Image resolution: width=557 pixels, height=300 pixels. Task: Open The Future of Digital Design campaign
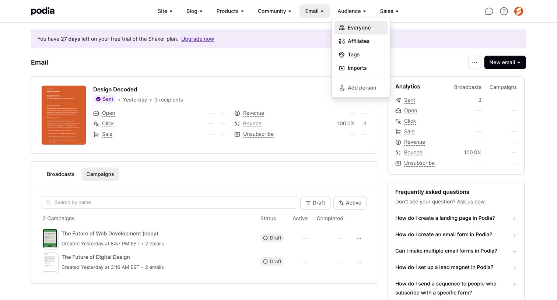[x=96, y=257]
